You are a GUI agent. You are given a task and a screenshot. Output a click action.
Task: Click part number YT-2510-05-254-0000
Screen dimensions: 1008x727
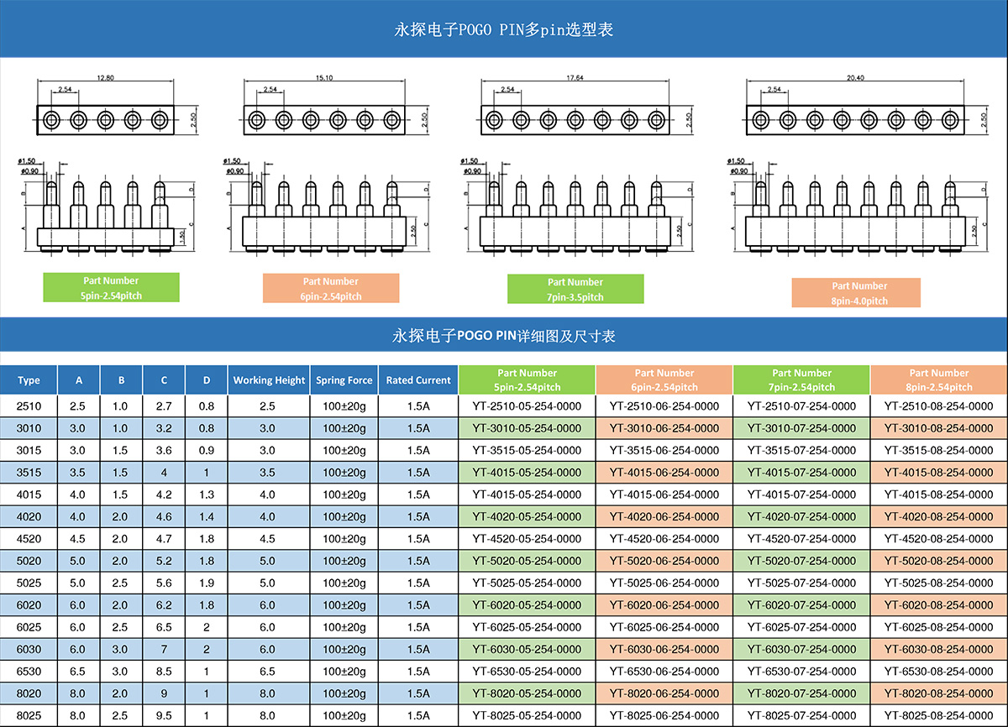pyautogui.click(x=527, y=405)
